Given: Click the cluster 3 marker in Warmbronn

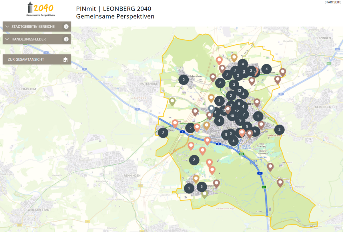Looking at the screenshot, I should click(202, 187).
